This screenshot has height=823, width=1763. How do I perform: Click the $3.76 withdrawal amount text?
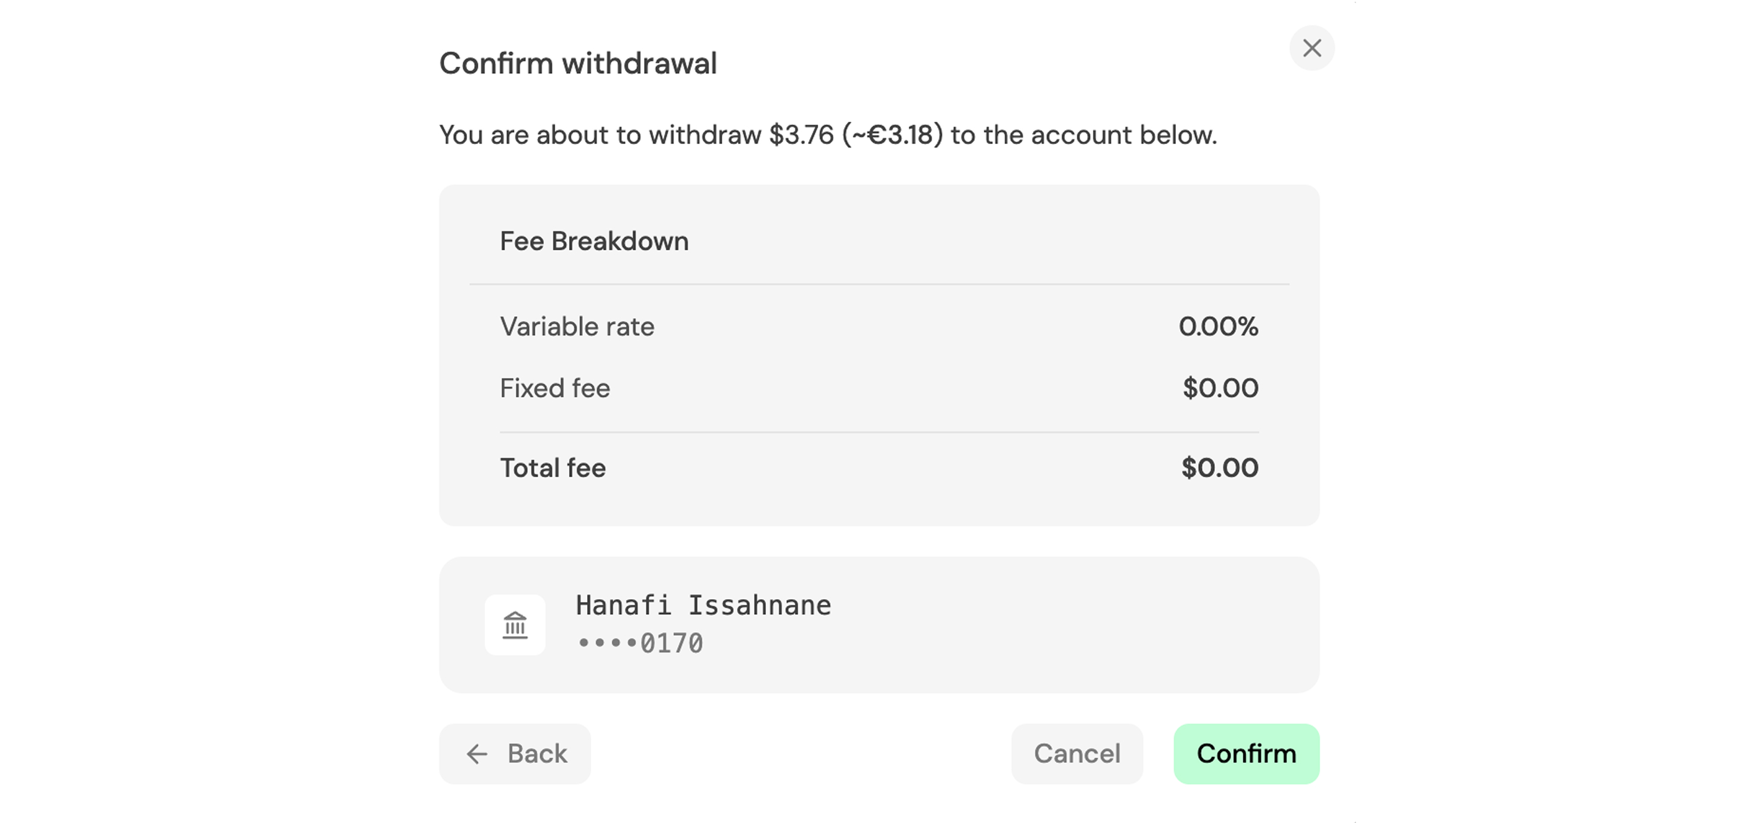801,135
